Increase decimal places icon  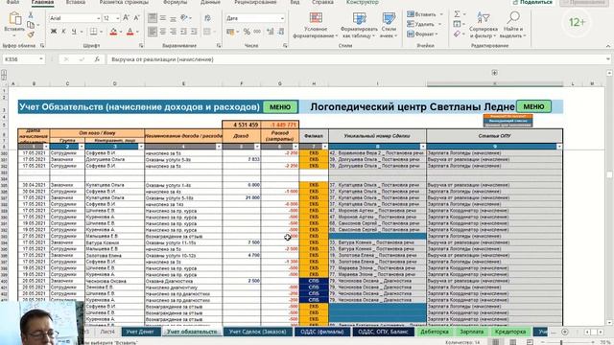(x=271, y=32)
